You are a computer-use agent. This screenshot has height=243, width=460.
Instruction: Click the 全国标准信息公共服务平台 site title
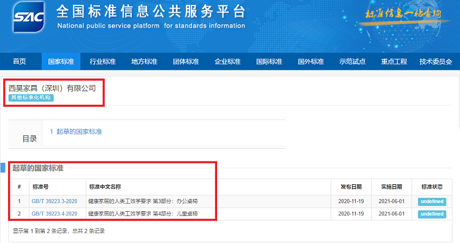pyautogui.click(x=151, y=12)
